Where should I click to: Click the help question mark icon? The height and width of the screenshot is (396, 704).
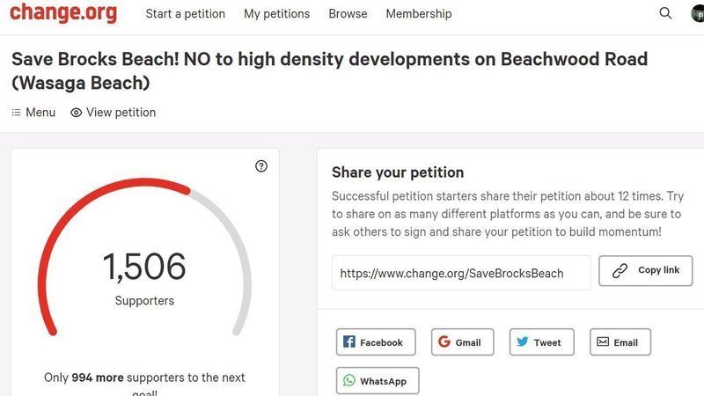pos(261,166)
